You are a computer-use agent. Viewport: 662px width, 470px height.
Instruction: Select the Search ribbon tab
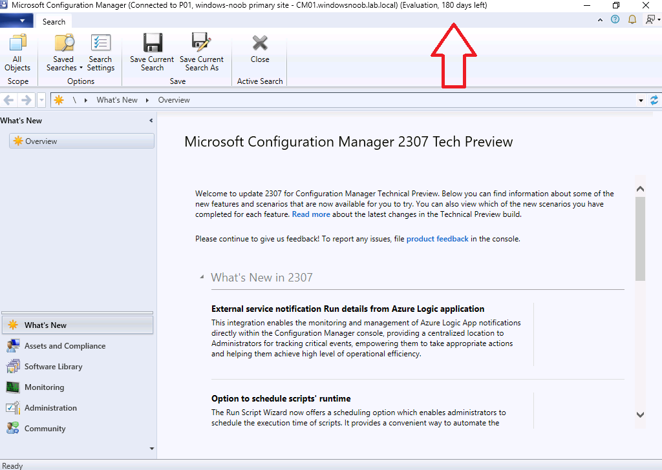click(x=54, y=21)
